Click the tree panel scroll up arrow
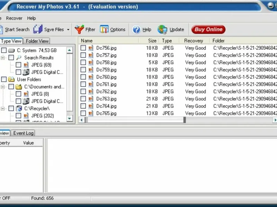The height and width of the screenshot is (207, 277). 70,50
